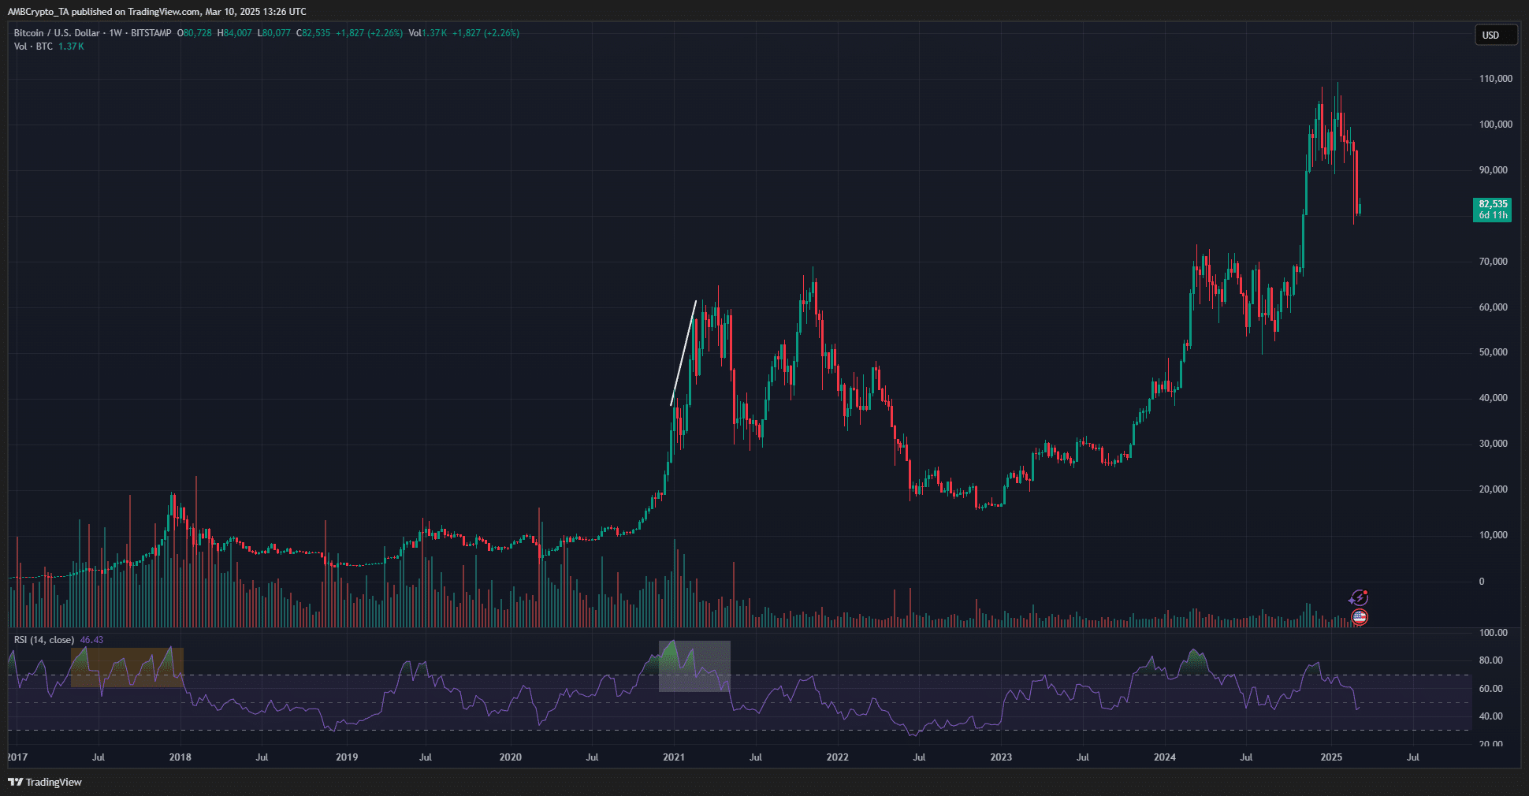
Task: Click the 2018 label on time axis
Action: tap(180, 757)
